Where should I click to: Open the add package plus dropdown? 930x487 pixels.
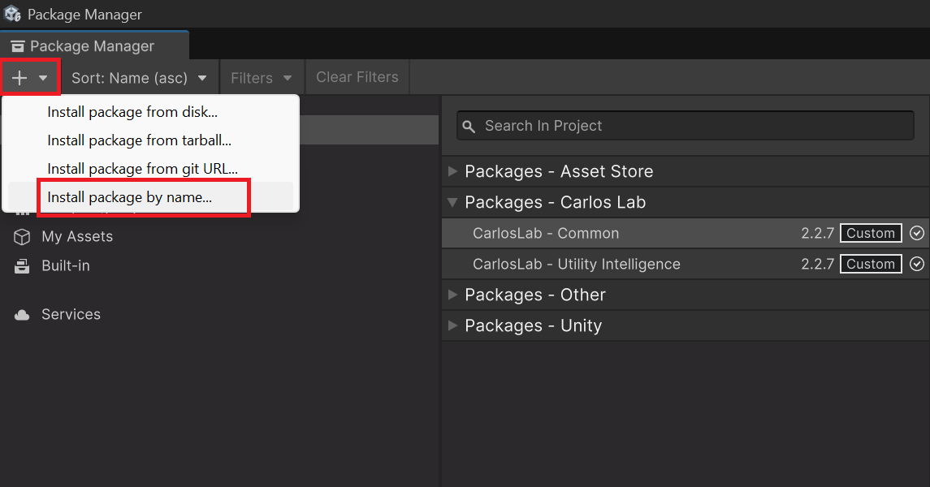pyautogui.click(x=30, y=78)
